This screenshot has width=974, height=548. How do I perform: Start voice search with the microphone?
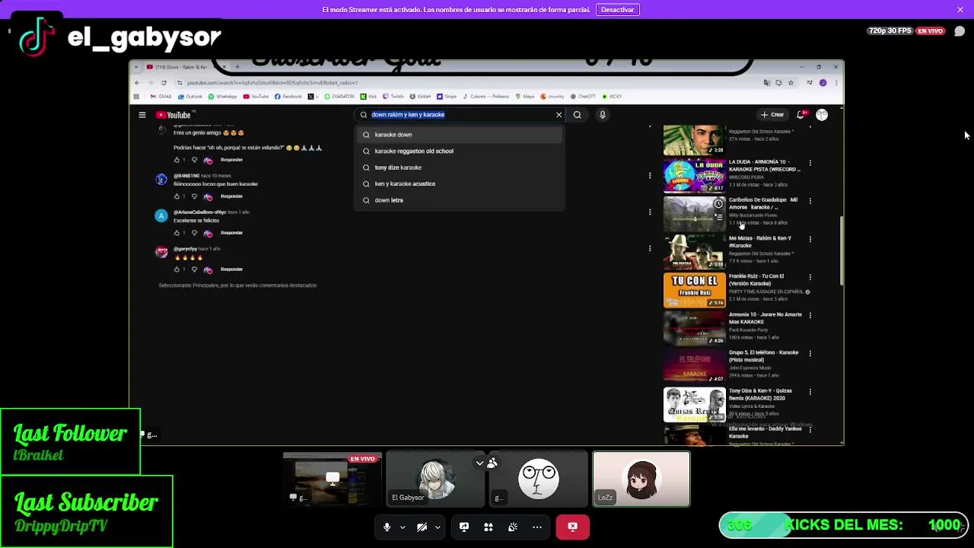tap(602, 115)
